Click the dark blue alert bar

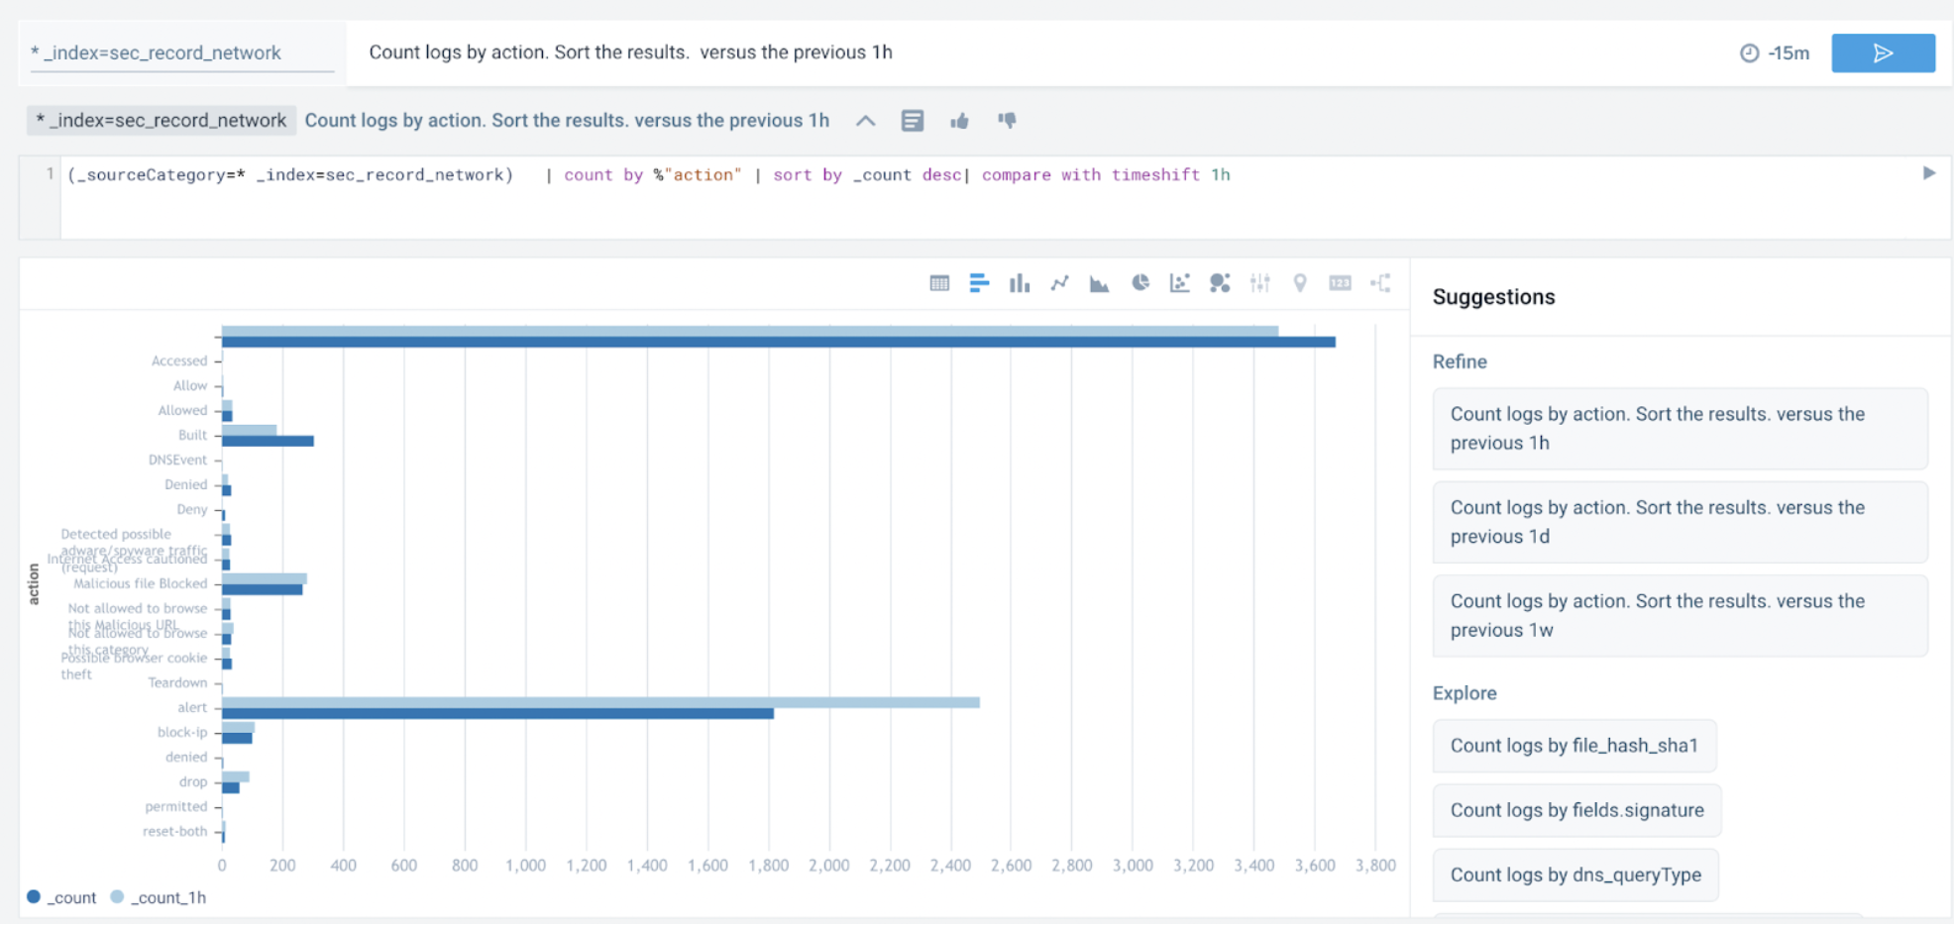[x=497, y=713]
